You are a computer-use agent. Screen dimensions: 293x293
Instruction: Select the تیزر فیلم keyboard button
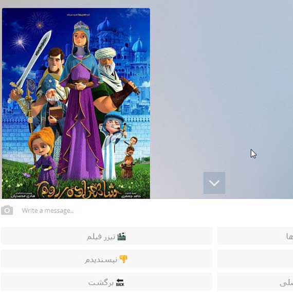point(106,236)
